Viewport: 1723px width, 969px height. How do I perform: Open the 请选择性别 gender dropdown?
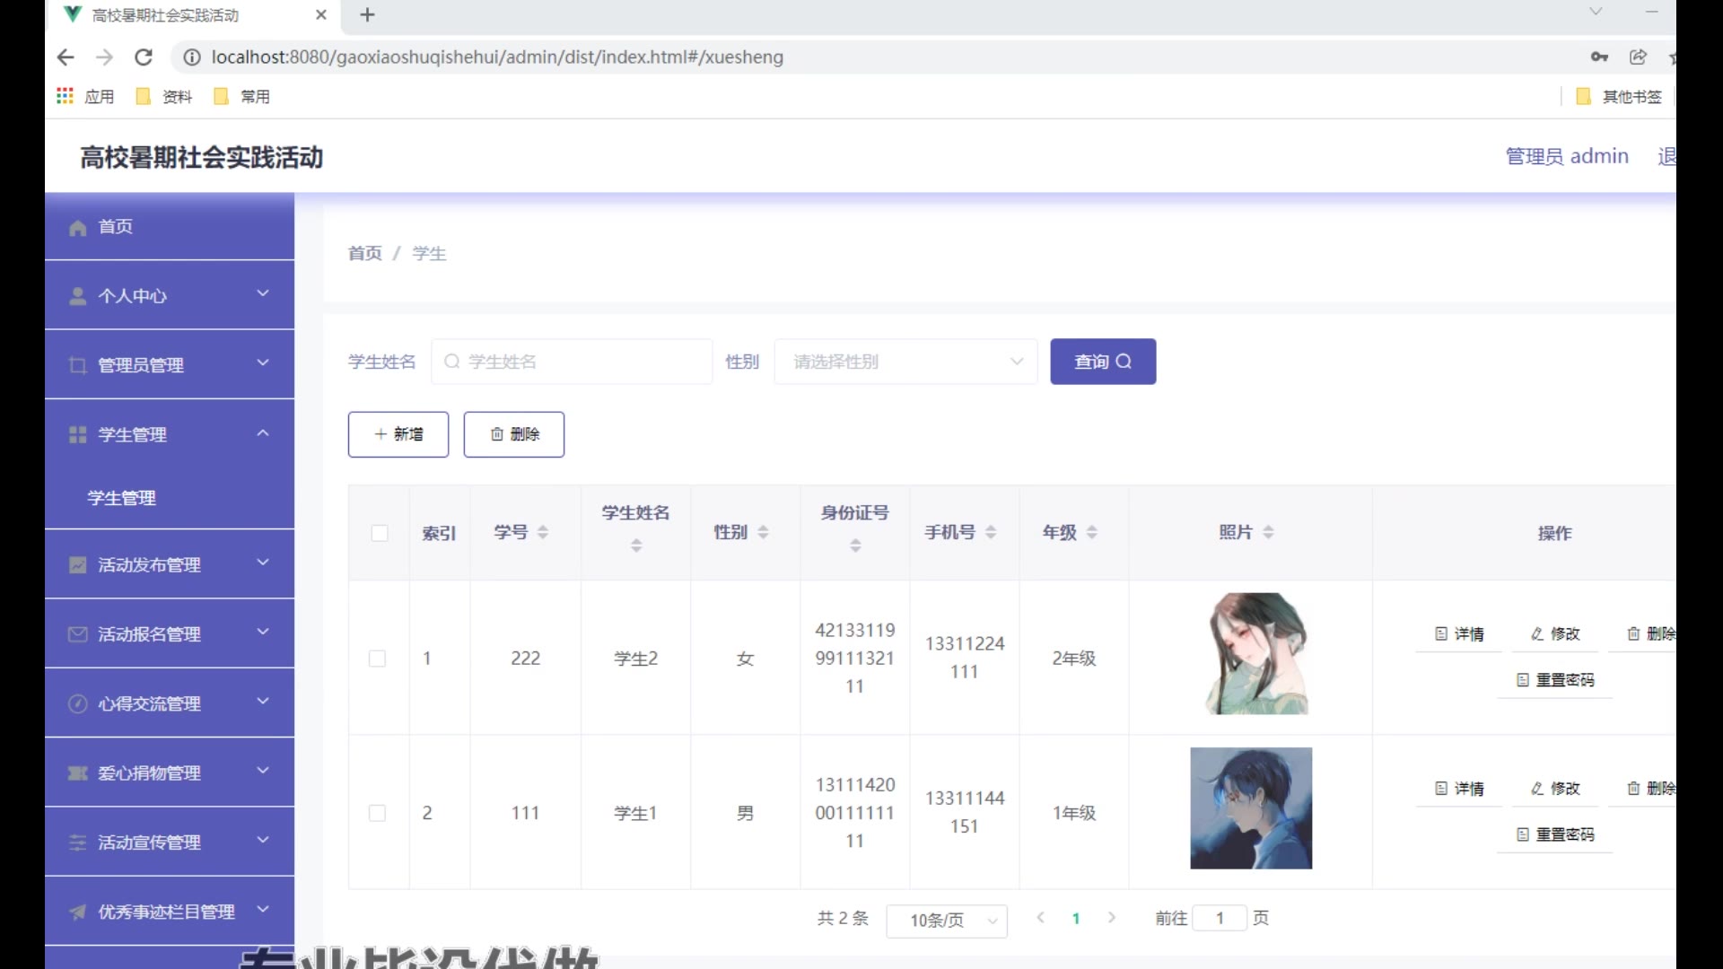pyautogui.click(x=905, y=362)
